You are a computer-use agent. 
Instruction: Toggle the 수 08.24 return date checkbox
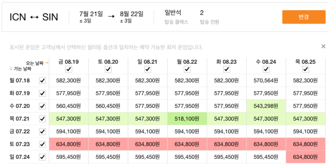[x=266, y=69]
